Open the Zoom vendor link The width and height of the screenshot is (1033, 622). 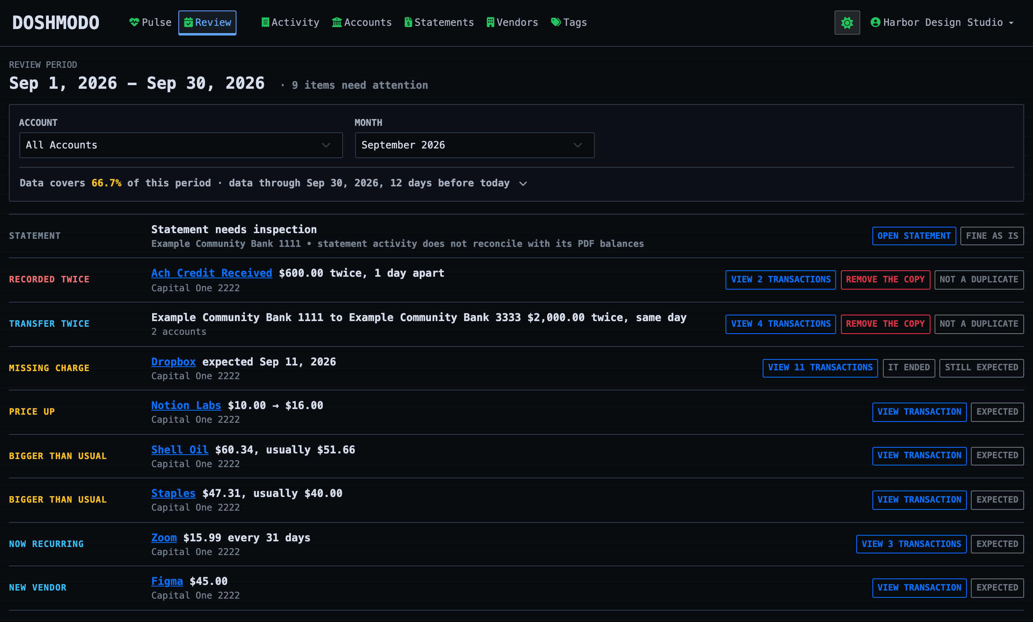164,538
